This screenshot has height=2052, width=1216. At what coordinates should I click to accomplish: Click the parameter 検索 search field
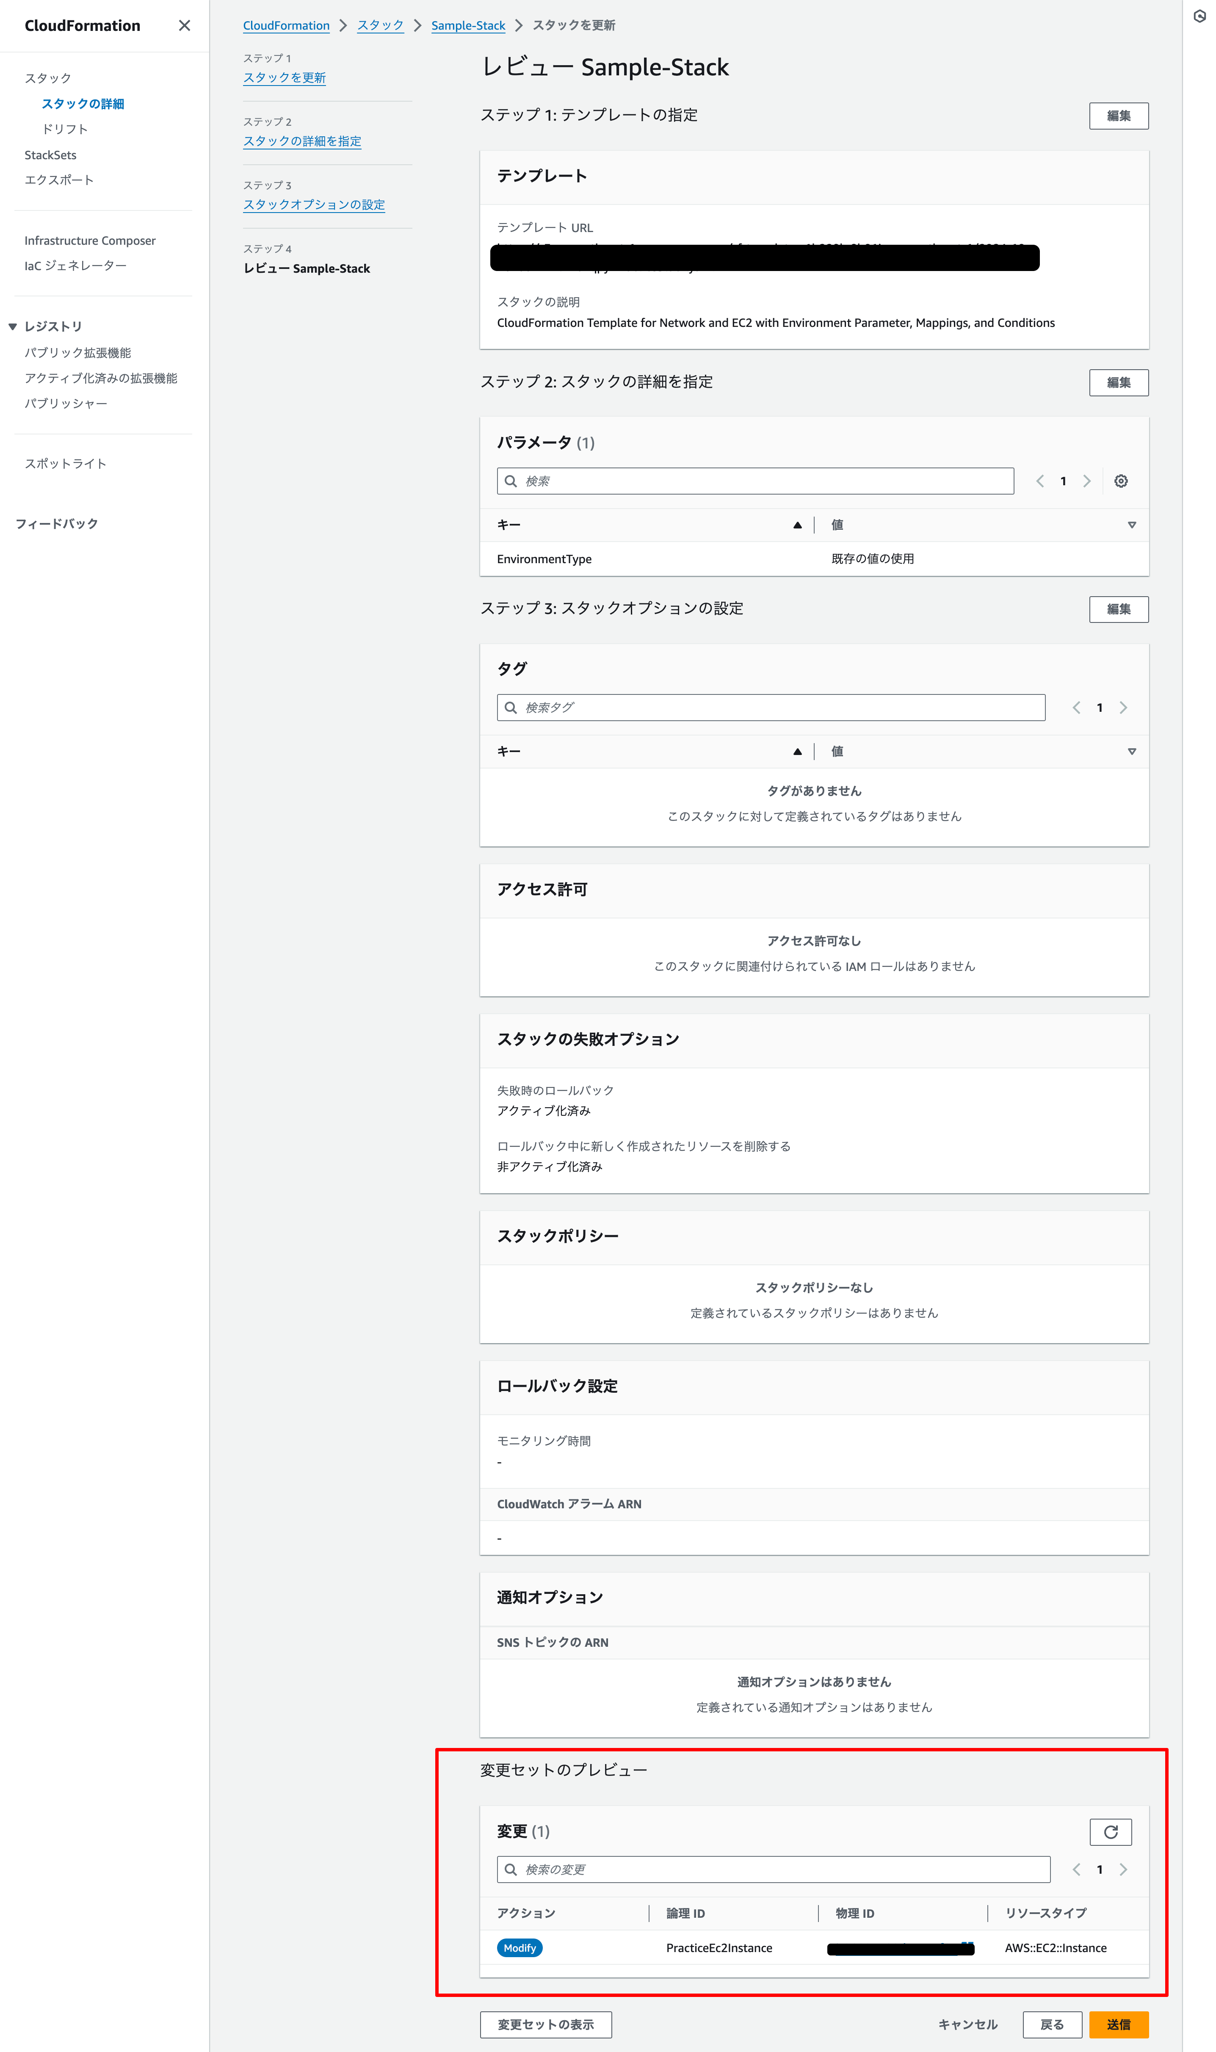754,481
